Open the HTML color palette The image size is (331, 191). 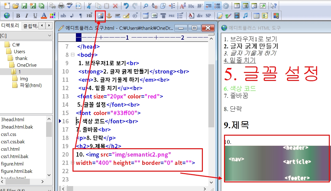[x=52, y=15]
